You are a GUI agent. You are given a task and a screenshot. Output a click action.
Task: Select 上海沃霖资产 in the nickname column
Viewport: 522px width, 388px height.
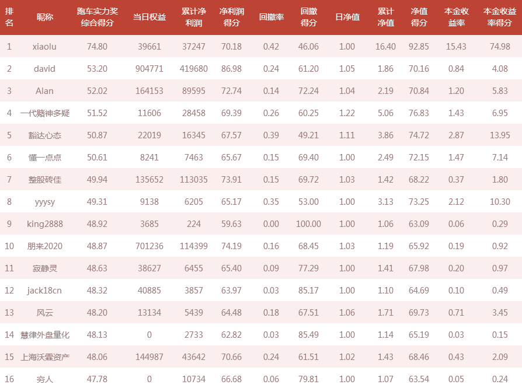coord(44,357)
